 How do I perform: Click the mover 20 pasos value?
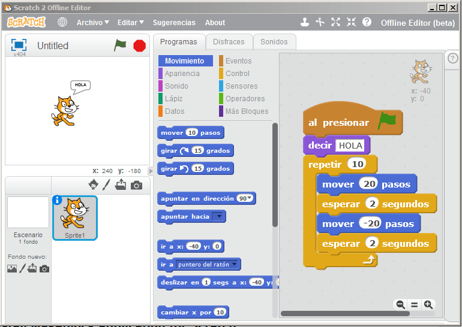pos(369,184)
